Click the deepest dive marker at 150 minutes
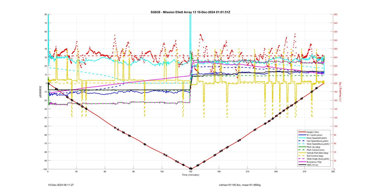Screen dimensions: 368x190 (190, 168)
